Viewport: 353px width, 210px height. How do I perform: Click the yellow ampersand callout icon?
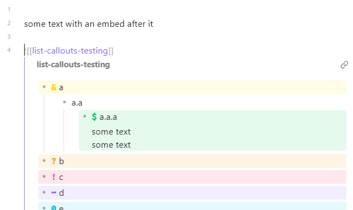[x=54, y=87]
